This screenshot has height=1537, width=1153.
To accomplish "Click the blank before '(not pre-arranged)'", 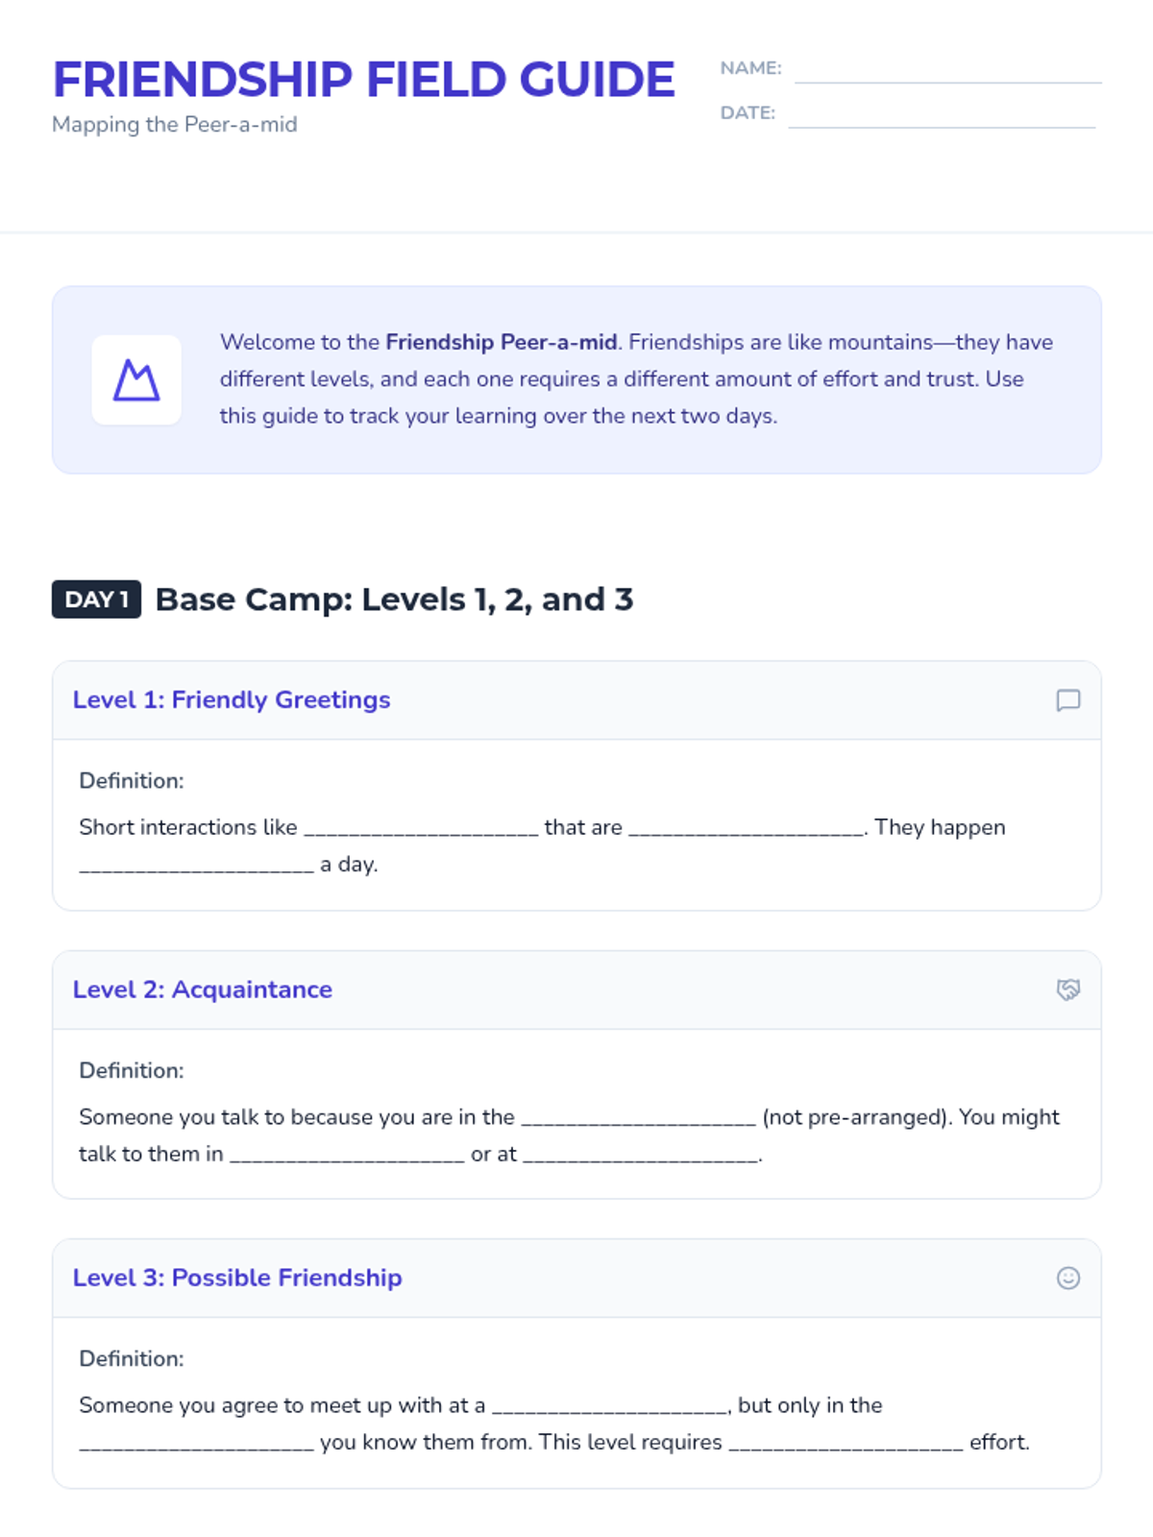I will click(x=638, y=1118).
